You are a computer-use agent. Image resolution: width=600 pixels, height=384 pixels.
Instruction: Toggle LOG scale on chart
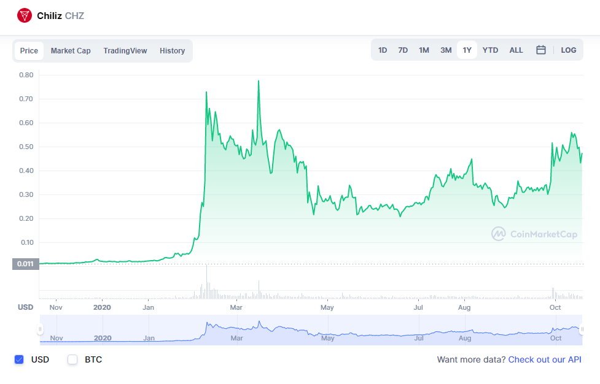pyautogui.click(x=569, y=50)
